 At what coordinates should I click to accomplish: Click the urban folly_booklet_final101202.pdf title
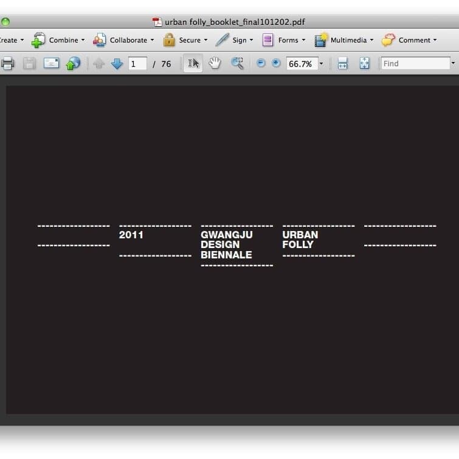click(x=235, y=22)
